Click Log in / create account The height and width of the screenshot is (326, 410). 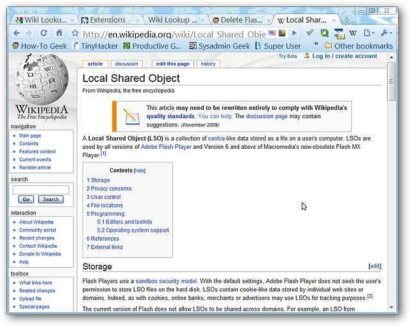345,56
